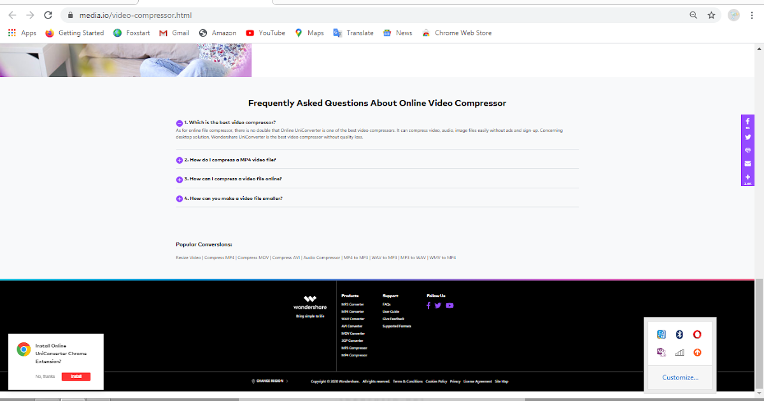Open the email share icon in the sidebar
Viewport: 764px width, 401px height.
point(747,164)
